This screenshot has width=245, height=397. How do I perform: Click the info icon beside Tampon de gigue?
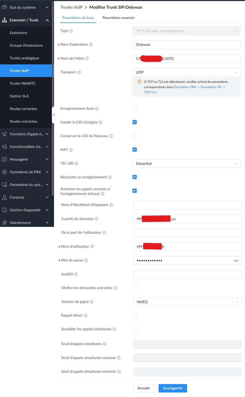point(92,302)
